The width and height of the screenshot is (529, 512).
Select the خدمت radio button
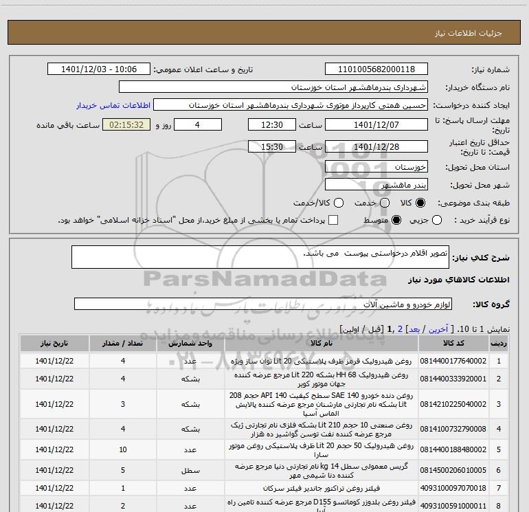coord(385,203)
